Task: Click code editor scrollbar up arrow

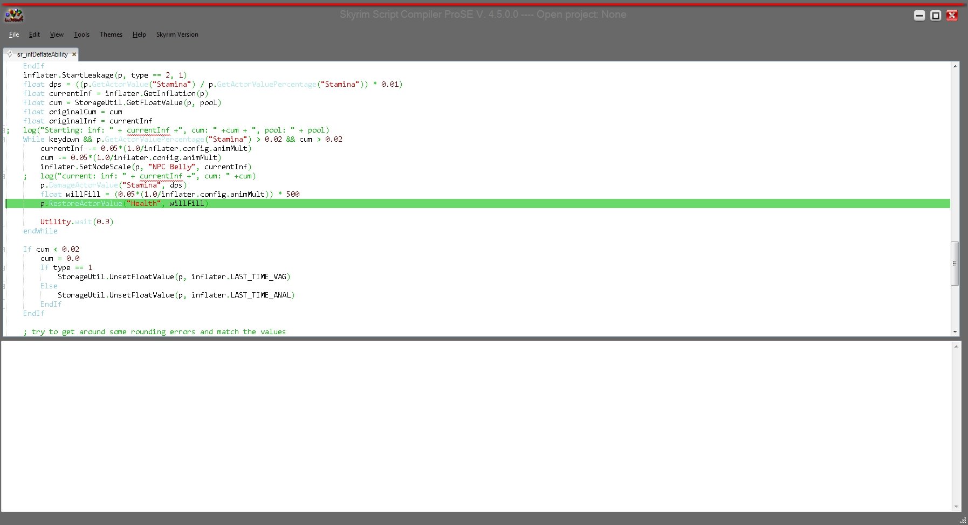Action: click(955, 66)
